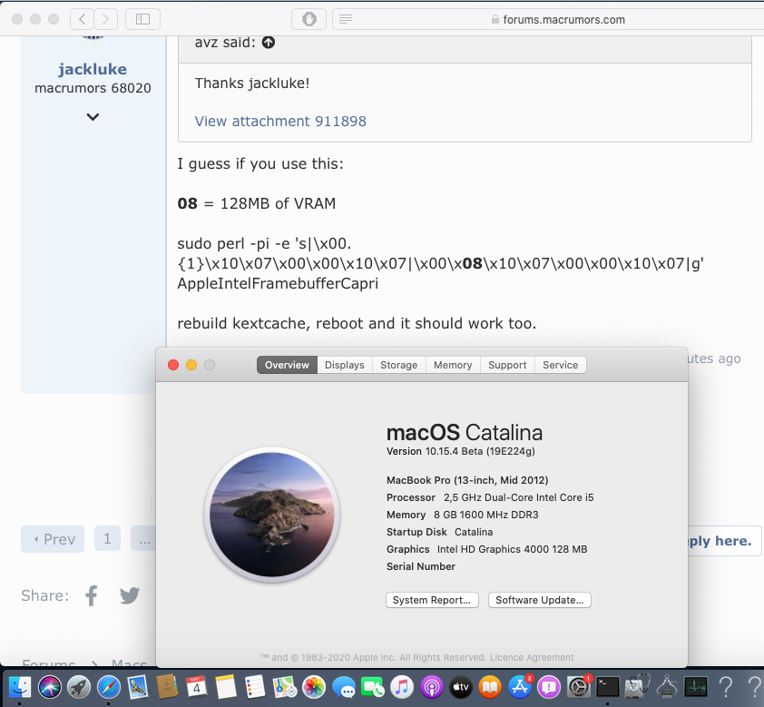The image size is (764, 707).
Task: Switch to the Memory tab
Action: click(x=453, y=365)
